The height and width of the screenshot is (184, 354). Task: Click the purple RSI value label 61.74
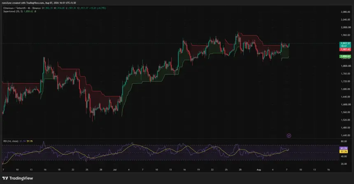point(344,148)
